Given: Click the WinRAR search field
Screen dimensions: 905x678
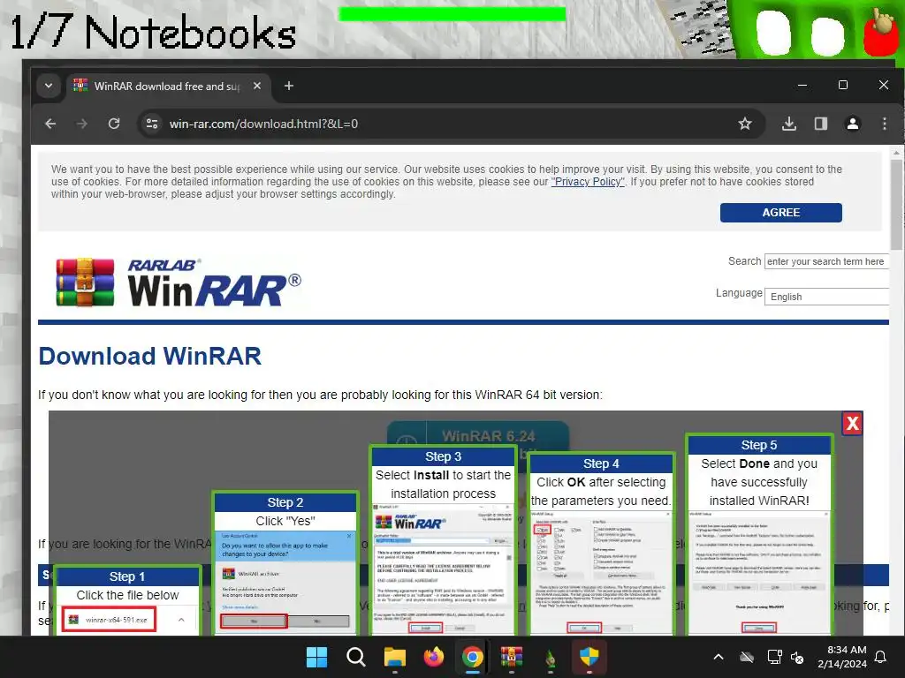Looking at the screenshot, I should point(826,261).
